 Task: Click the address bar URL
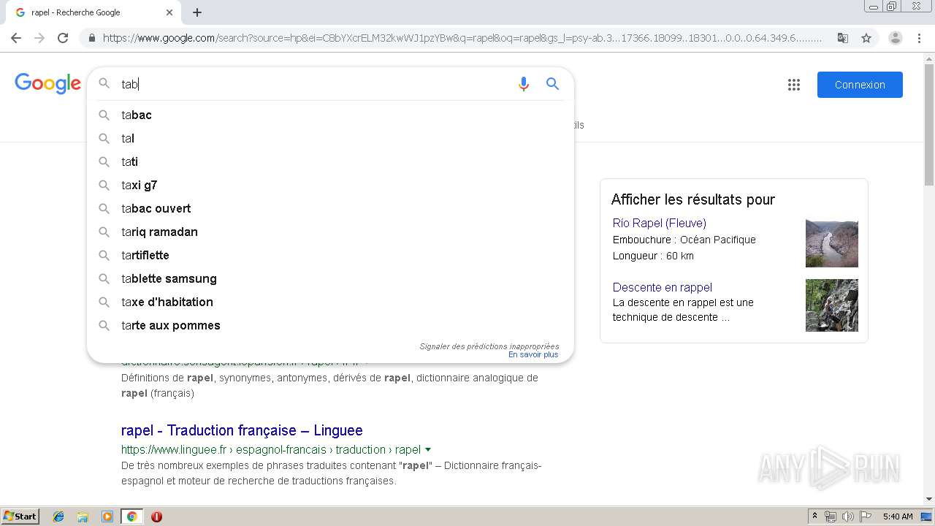click(462, 38)
